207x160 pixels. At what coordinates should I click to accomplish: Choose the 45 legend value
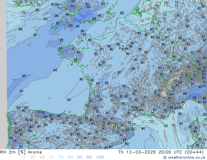pyautogui.click(x=42, y=157)
